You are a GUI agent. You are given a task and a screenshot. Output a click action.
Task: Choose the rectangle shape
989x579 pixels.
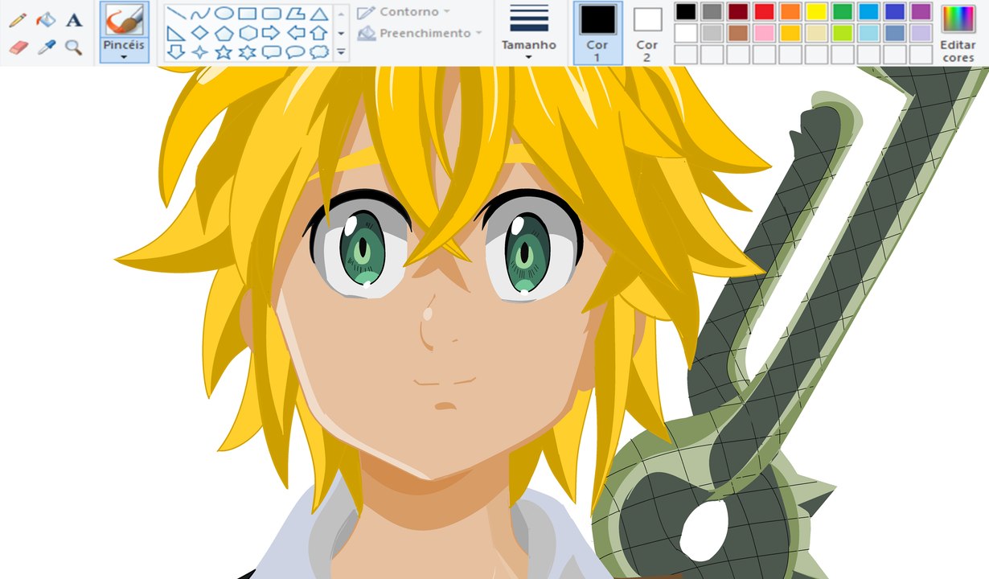[248, 14]
